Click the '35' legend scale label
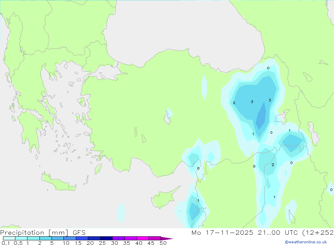334x245 pixels. (x=127, y=243)
